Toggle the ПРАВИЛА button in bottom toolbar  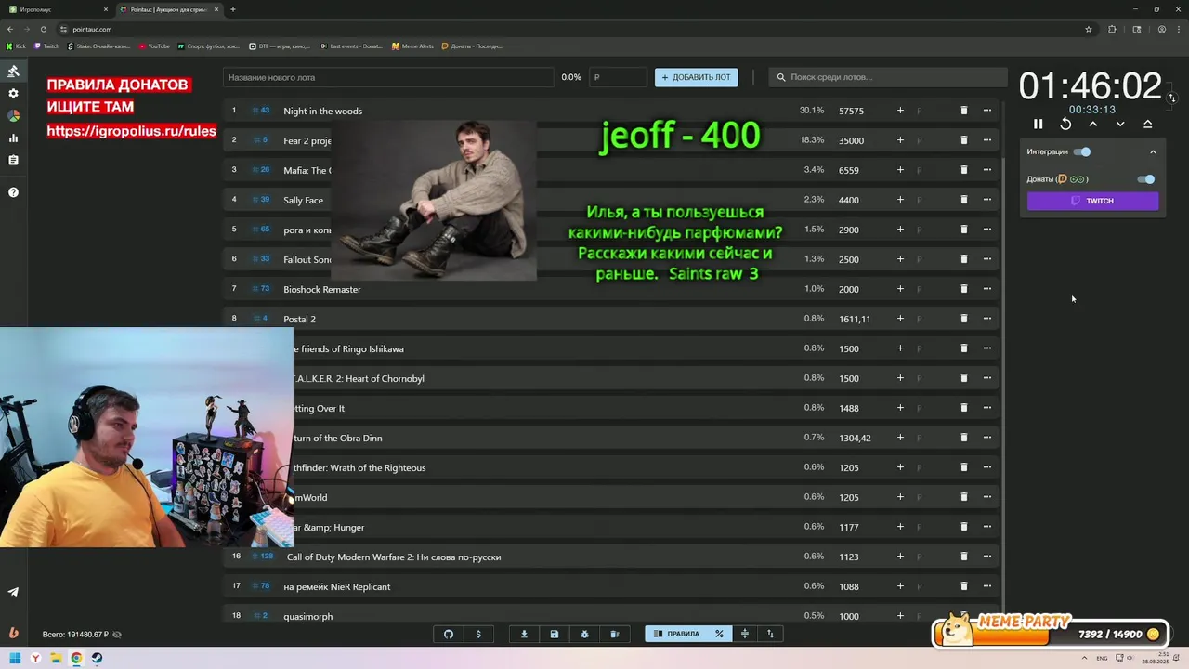676,634
